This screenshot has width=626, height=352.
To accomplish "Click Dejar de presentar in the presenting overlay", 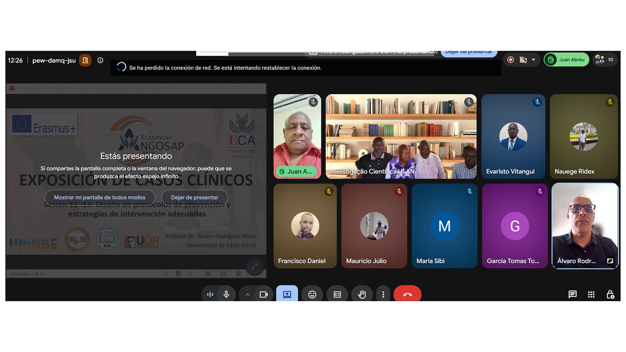I will tap(195, 198).
